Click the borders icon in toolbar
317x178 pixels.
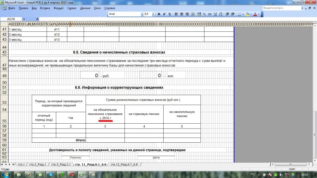(239, 14)
